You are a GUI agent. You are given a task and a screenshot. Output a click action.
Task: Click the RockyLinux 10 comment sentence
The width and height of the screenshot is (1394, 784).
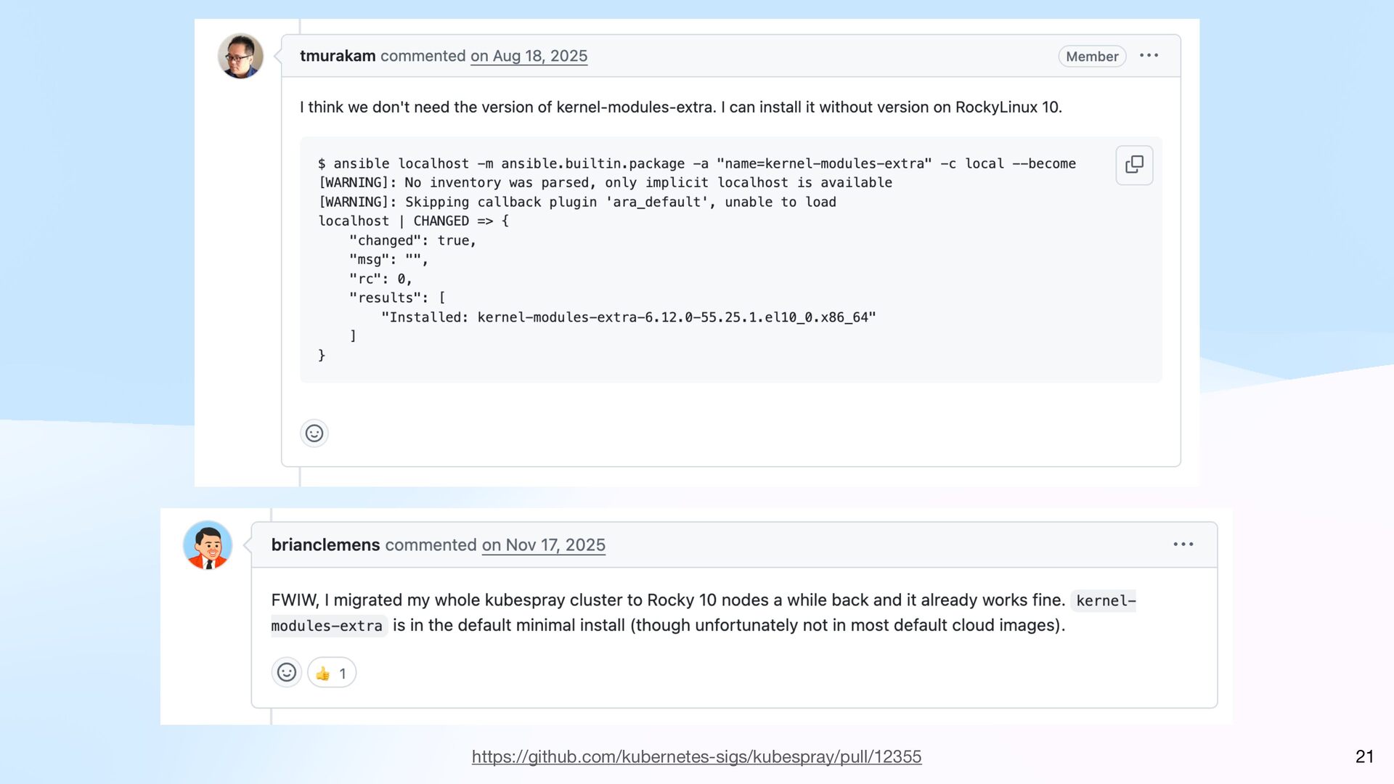[680, 107]
